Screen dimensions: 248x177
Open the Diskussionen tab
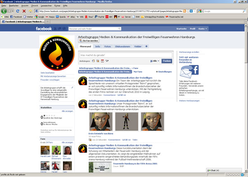pyautogui.click(x=123, y=47)
